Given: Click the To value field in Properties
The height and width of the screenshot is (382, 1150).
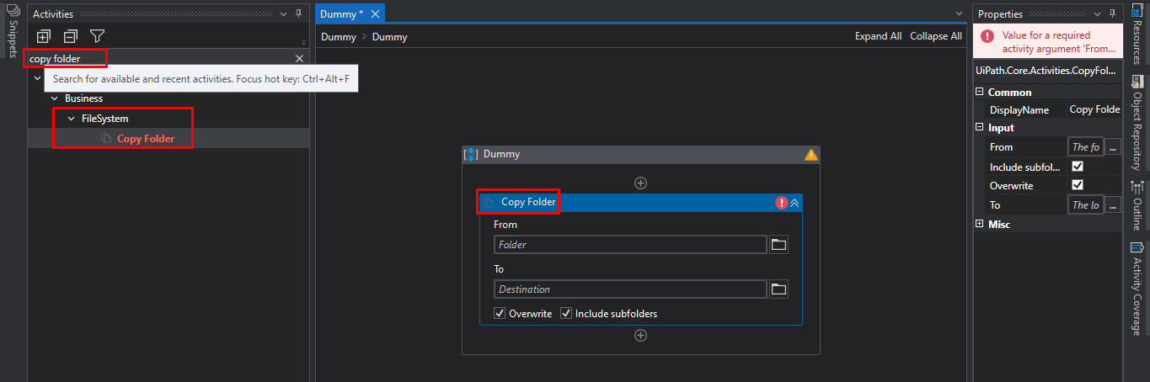Looking at the screenshot, I should (x=1085, y=205).
